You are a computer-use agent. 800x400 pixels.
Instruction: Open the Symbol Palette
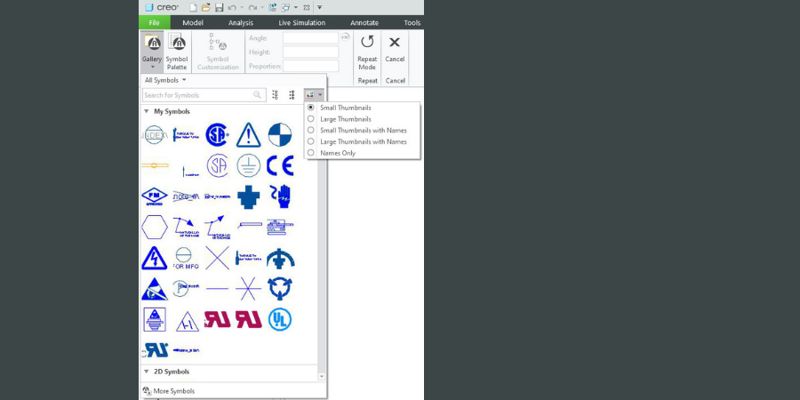coord(177,52)
